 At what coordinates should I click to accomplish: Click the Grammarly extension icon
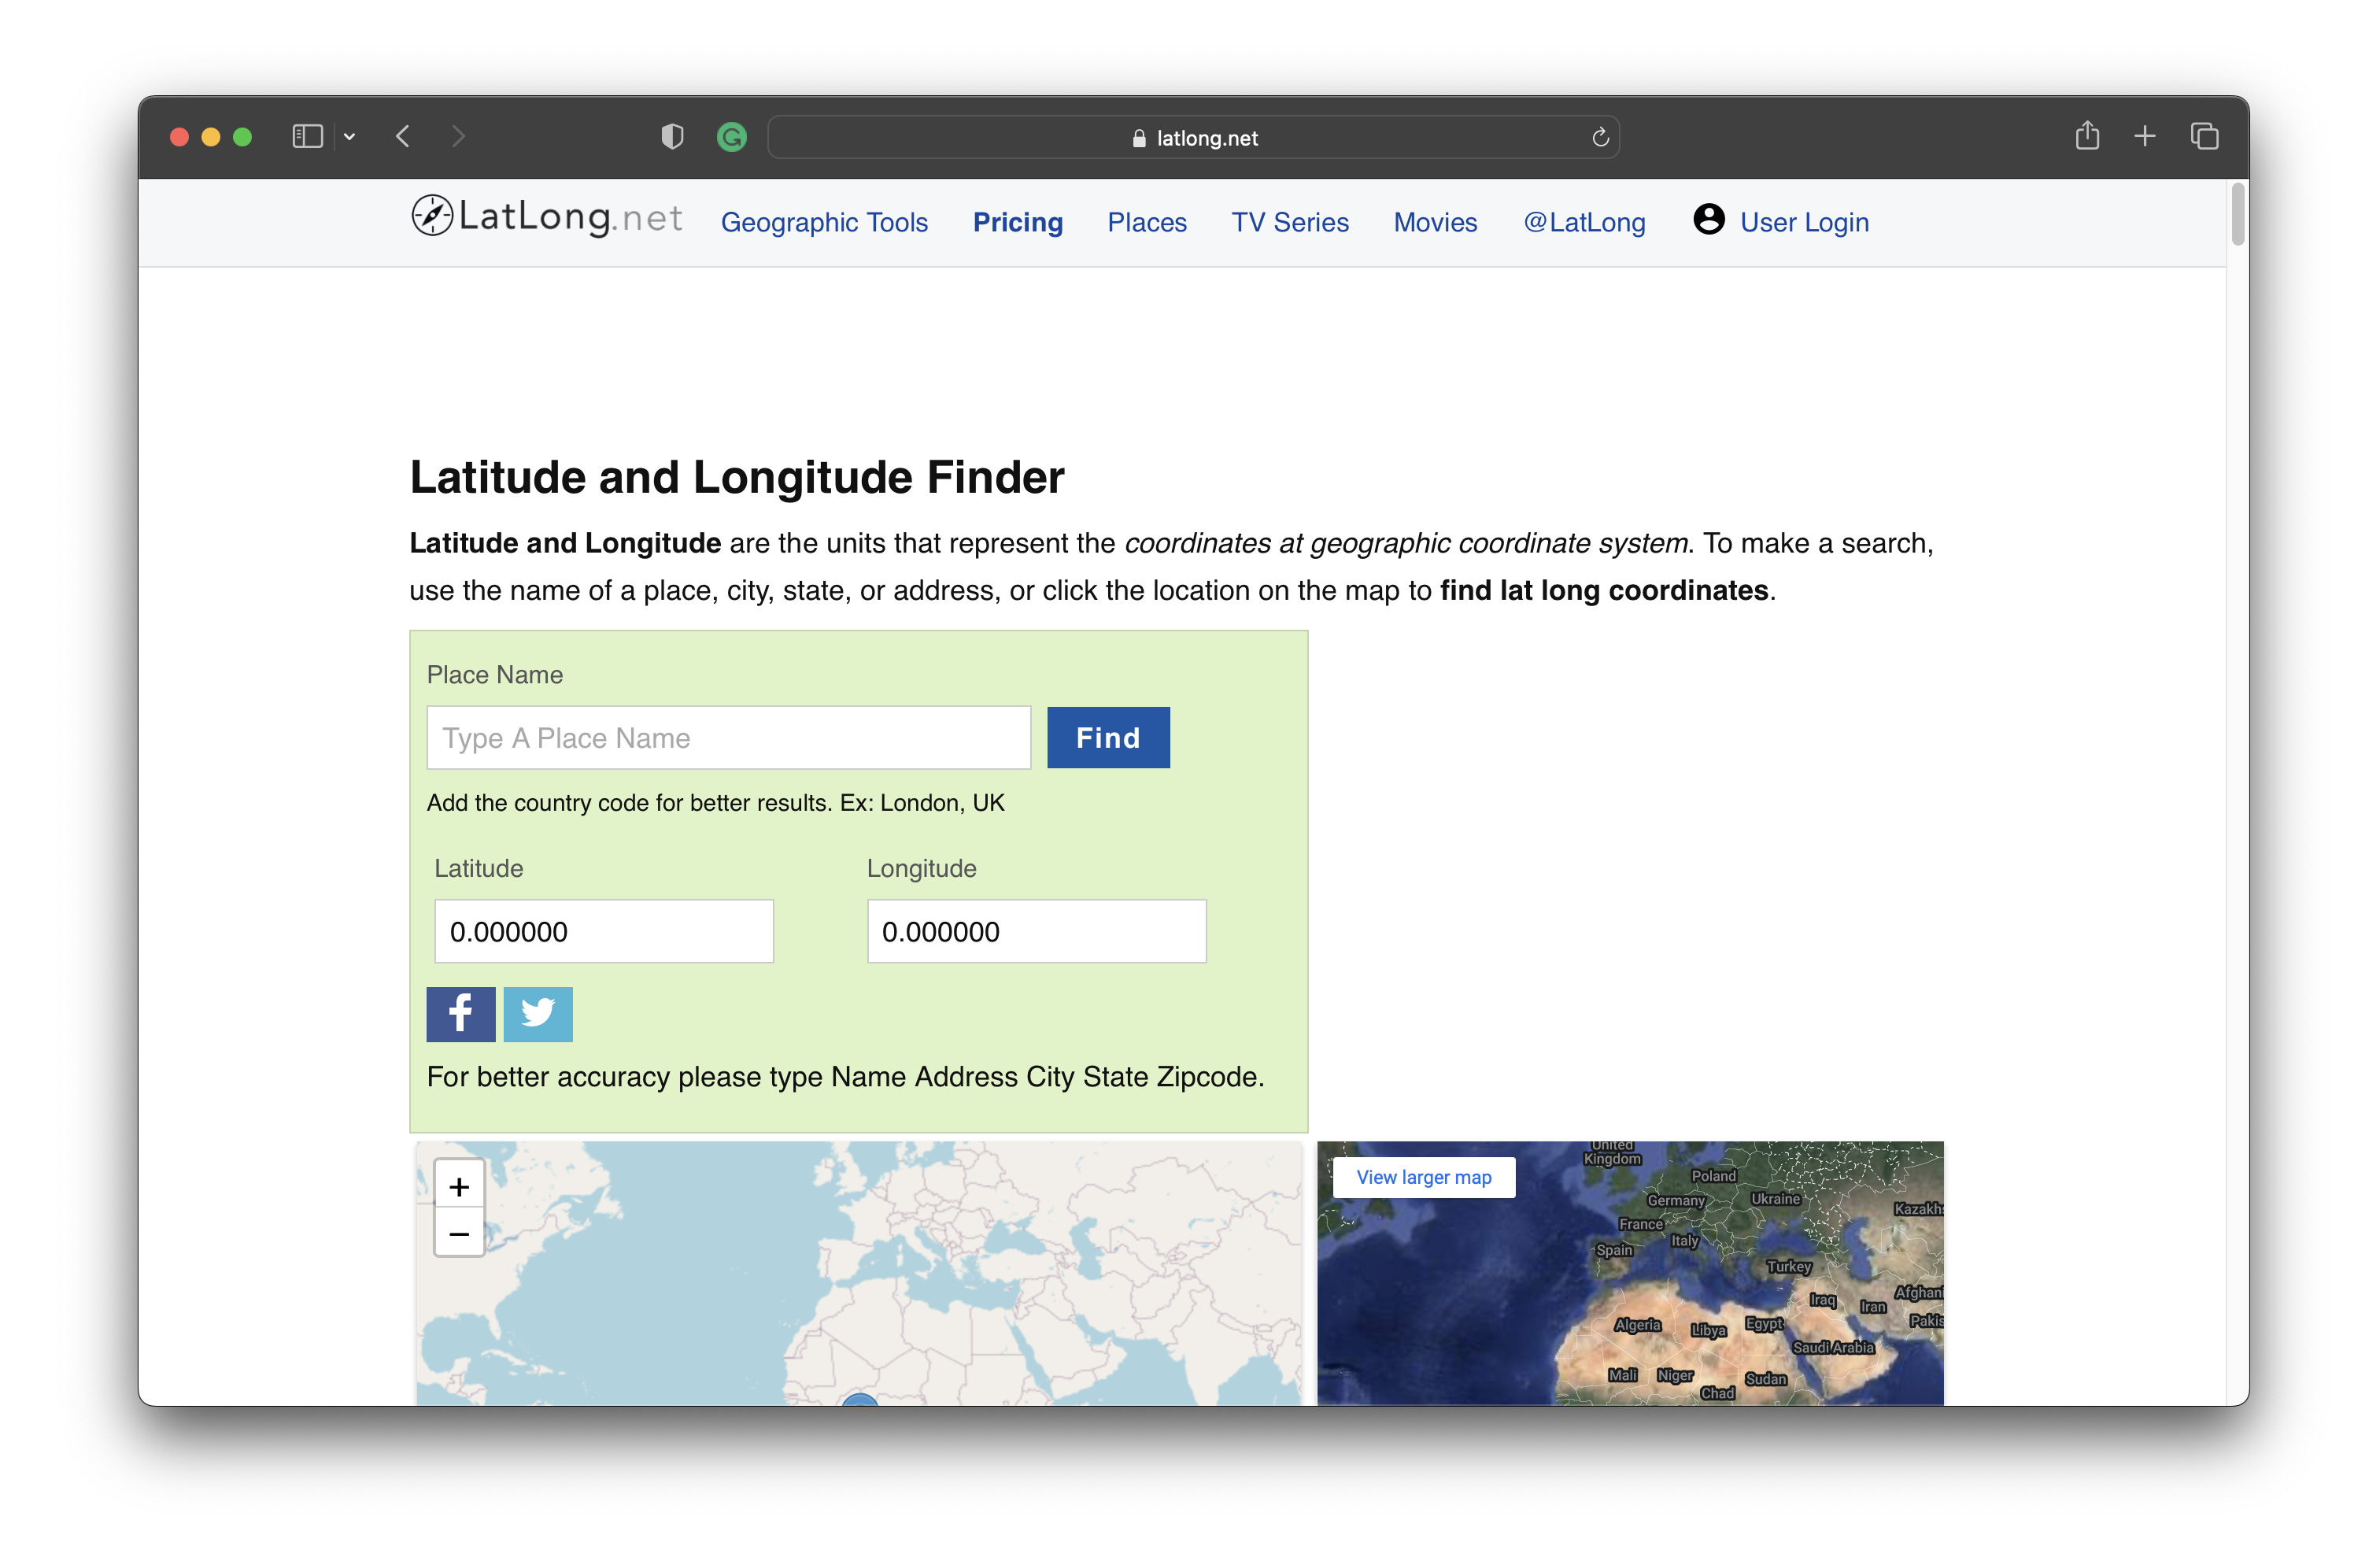point(732,137)
